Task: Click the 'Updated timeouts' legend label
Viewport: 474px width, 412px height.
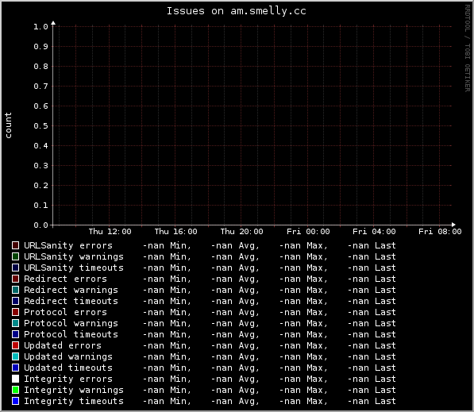Action: [68, 368]
